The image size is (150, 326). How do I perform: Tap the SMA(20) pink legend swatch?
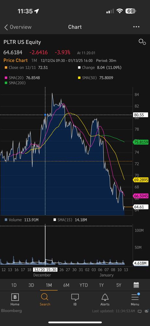tap(6, 78)
